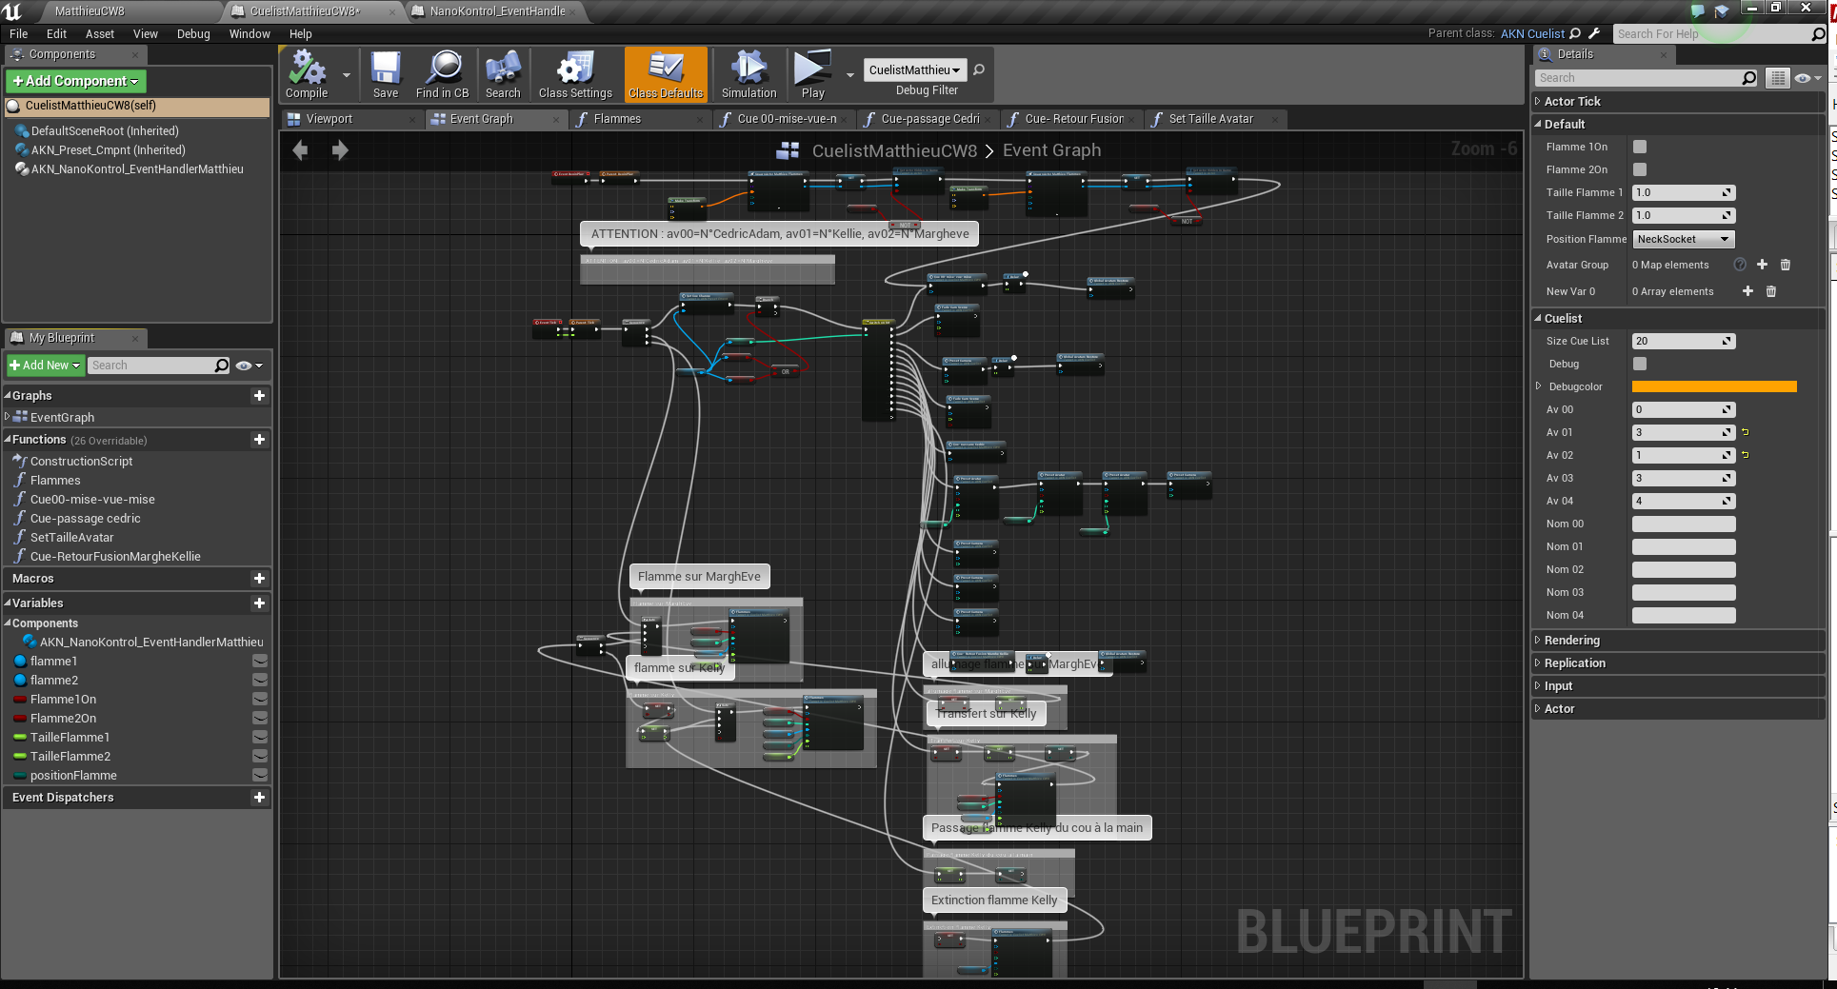Expand Replication section
Screen dimensions: 1837x989
1538,663
